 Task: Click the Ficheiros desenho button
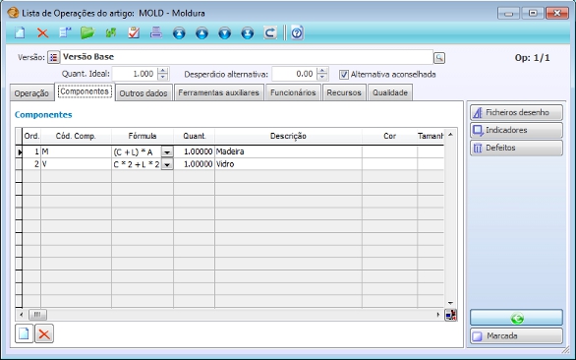516,112
